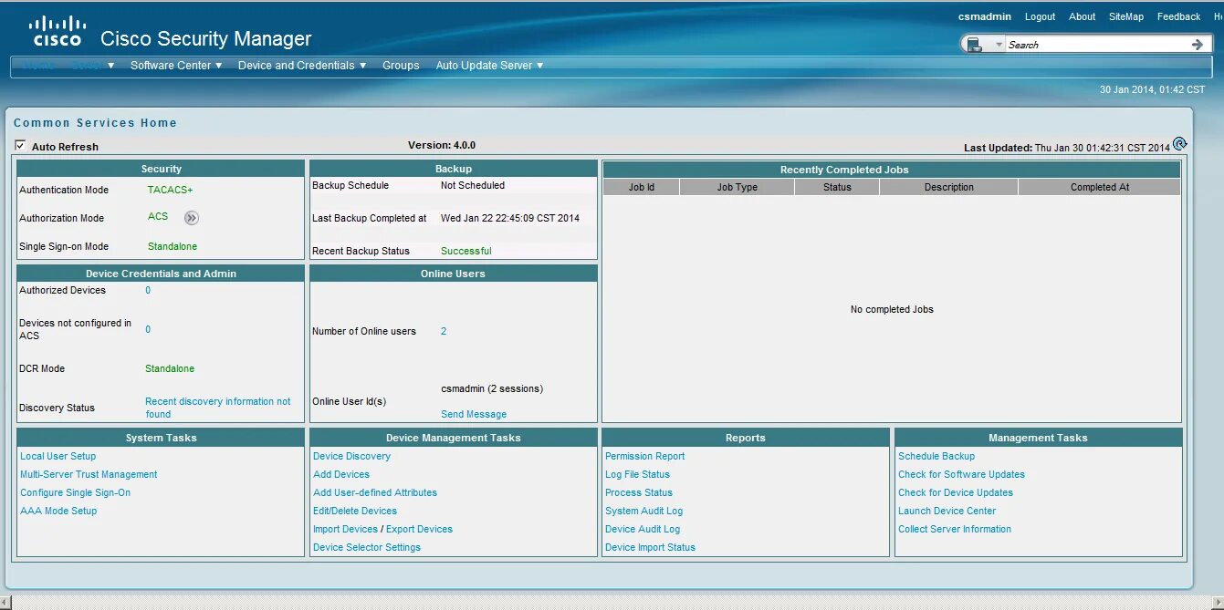Click the refresh icon beside Last Updated
Image resolution: width=1224 pixels, height=610 pixels.
pyautogui.click(x=1179, y=144)
